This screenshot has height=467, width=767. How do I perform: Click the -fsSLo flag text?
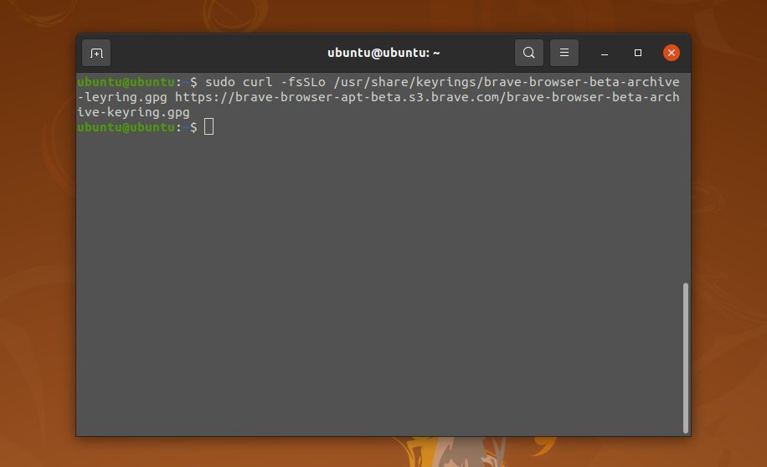point(303,82)
